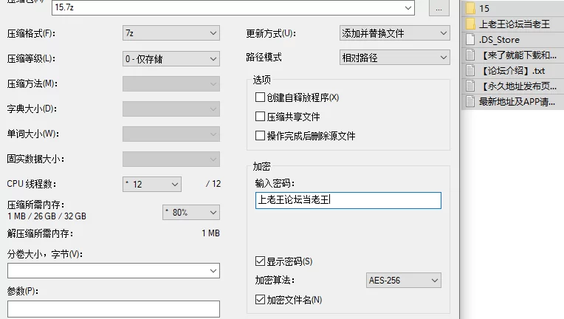Disable the 加密文件名 checkbox
The image size is (564, 319).
pos(260,300)
